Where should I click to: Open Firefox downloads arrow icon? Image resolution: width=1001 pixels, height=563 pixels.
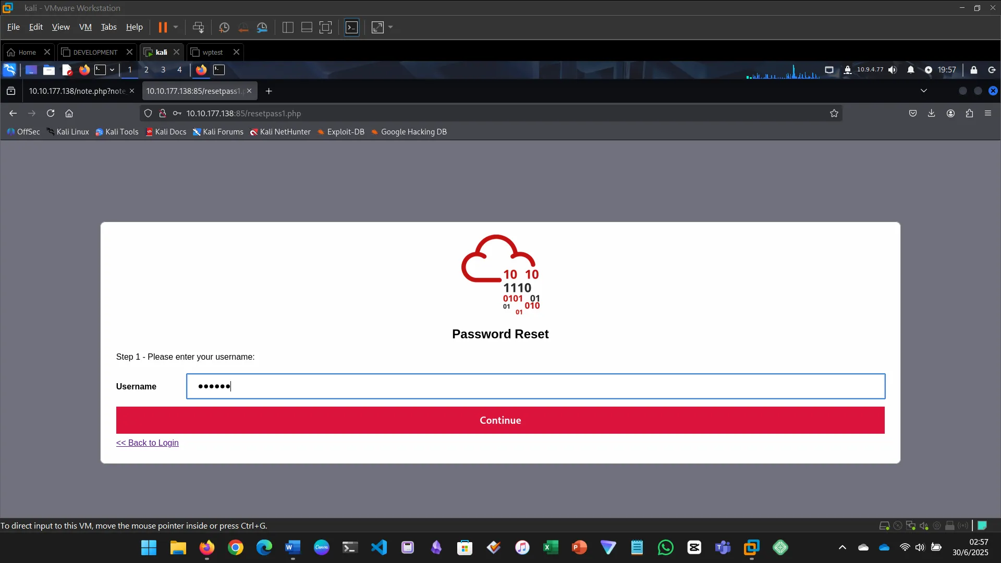click(x=931, y=113)
